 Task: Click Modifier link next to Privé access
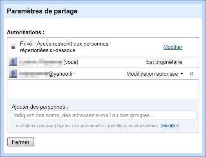(173, 47)
